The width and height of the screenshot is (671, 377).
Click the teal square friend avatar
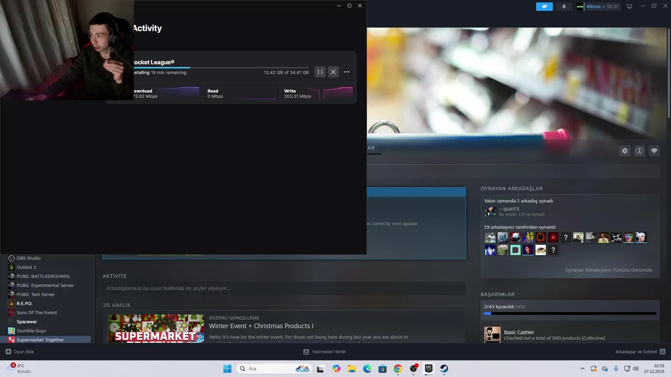coord(515,250)
